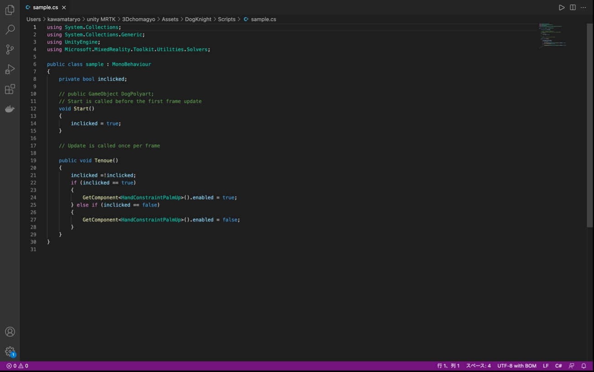Open the Manage gear settings icon
Image resolution: width=594 pixels, height=372 pixels.
tap(10, 351)
